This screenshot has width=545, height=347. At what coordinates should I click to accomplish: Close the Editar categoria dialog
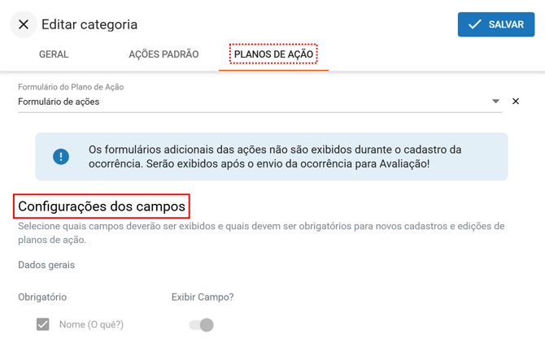click(24, 24)
